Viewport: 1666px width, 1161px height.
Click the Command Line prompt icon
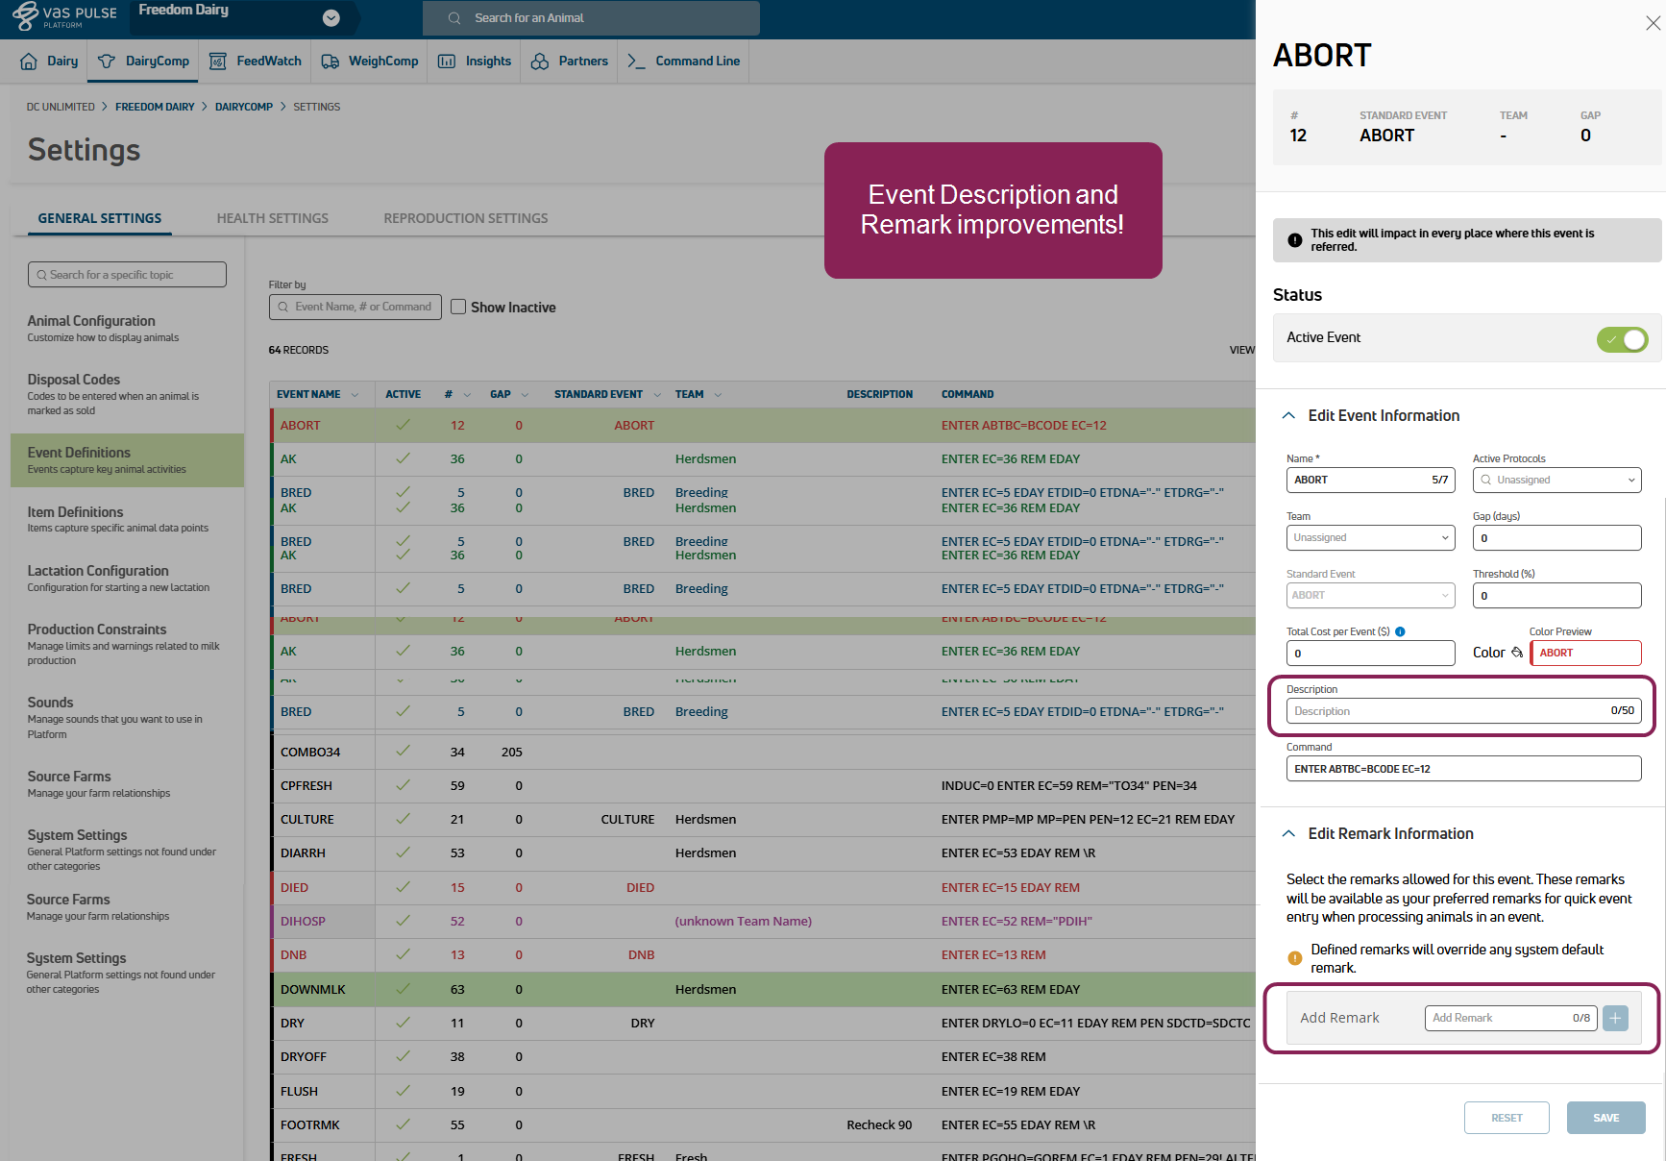[x=636, y=62]
